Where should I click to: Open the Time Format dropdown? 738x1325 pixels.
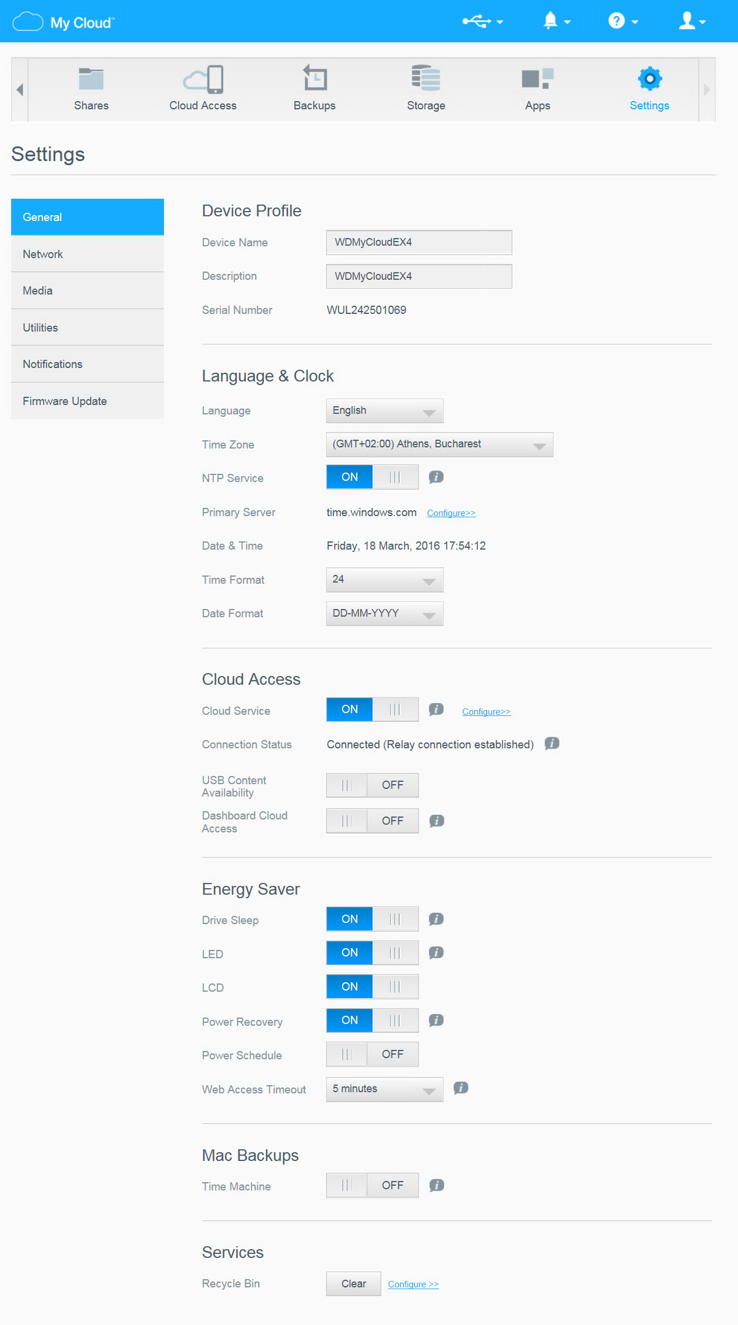pyautogui.click(x=385, y=580)
